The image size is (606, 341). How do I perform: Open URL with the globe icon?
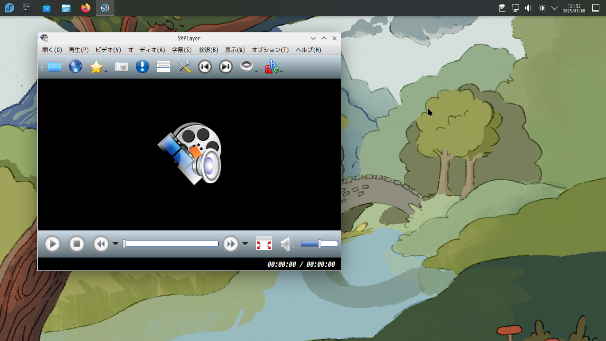[75, 67]
